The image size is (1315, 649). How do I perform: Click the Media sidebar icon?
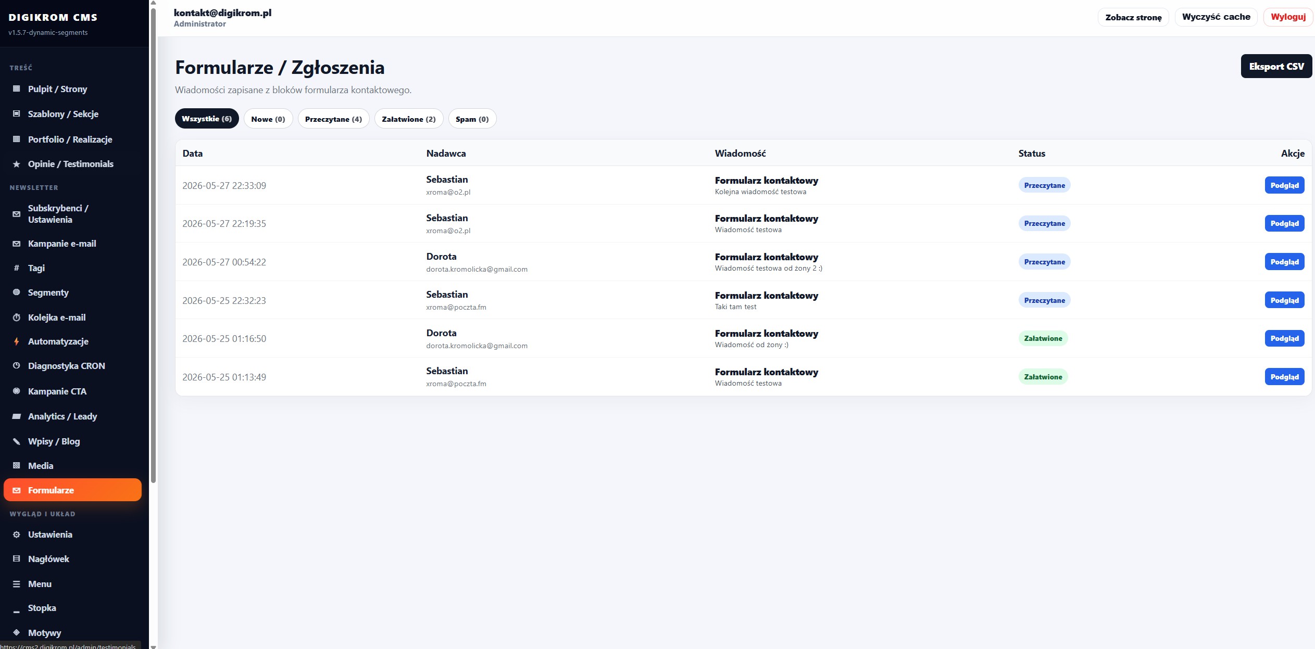(16, 466)
